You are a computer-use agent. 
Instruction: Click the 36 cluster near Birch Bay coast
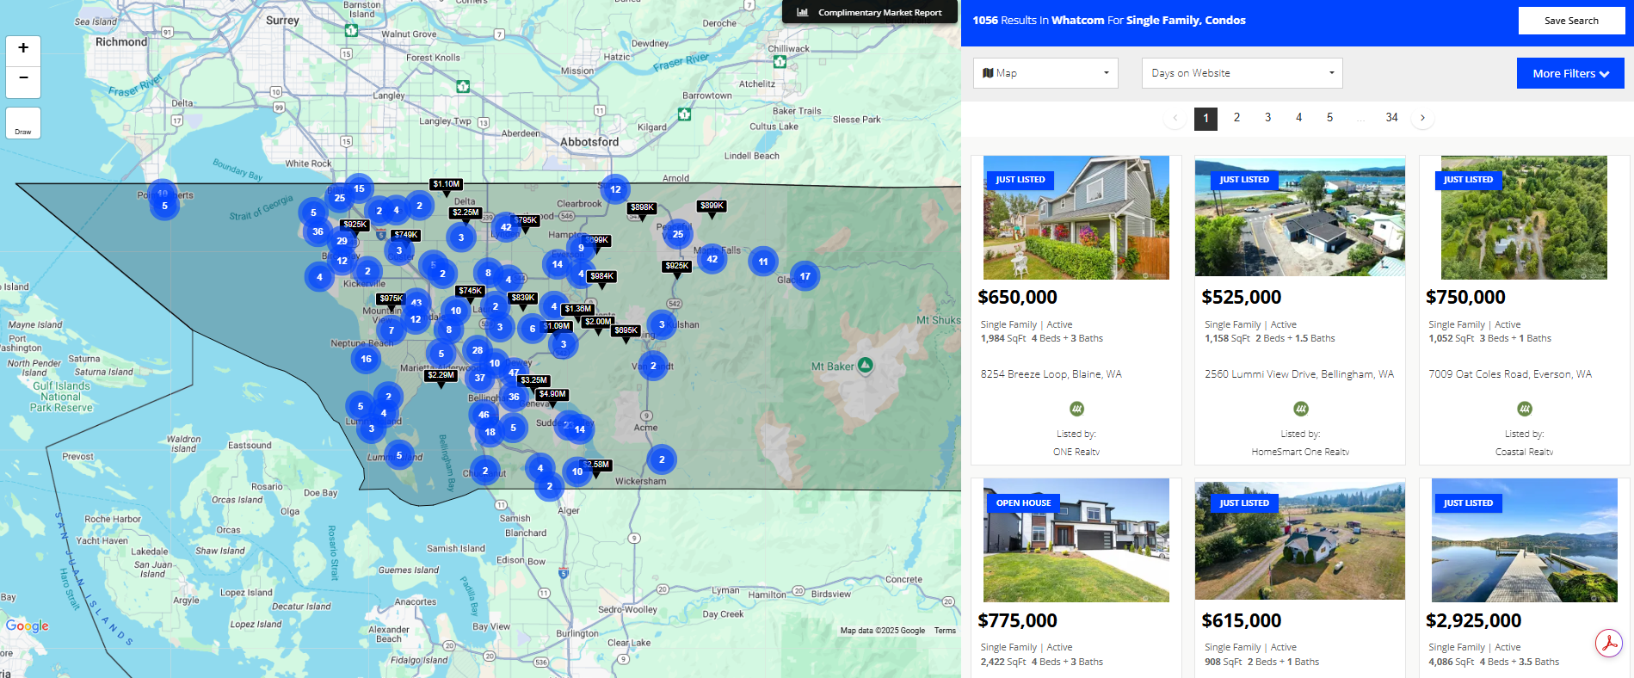tap(318, 231)
